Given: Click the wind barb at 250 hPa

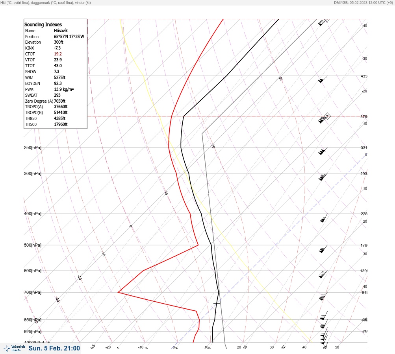Looking at the screenshot, I should pyautogui.click(x=323, y=151).
